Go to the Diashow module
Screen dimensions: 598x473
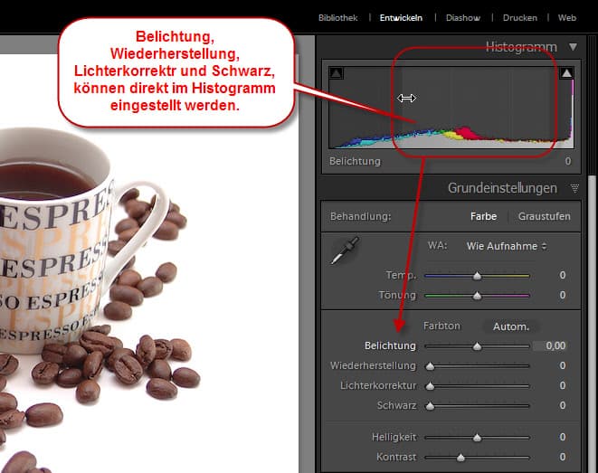pos(462,17)
